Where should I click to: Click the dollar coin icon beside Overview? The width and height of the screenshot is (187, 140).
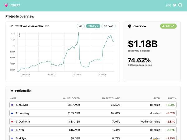(130, 26)
